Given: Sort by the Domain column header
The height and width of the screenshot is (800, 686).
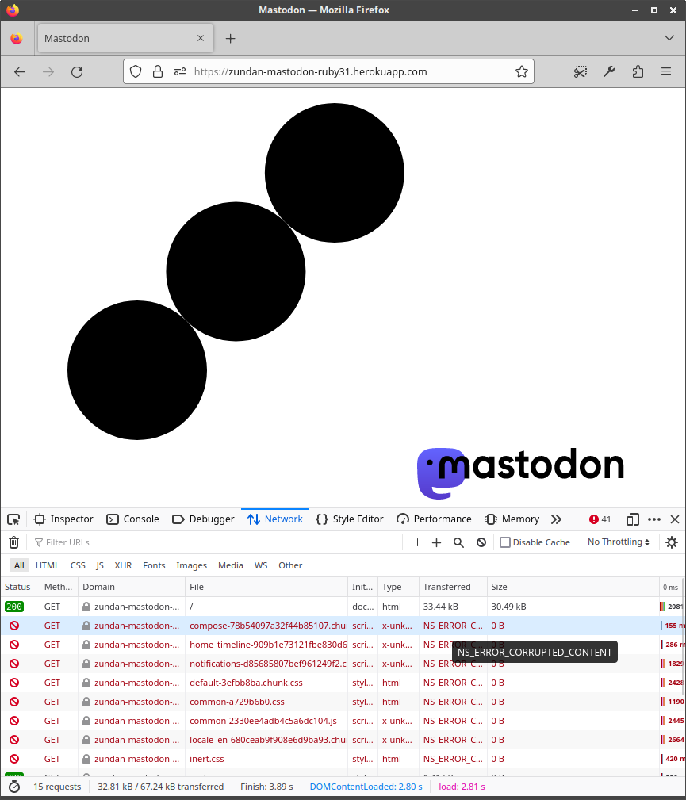Looking at the screenshot, I should point(132,587).
